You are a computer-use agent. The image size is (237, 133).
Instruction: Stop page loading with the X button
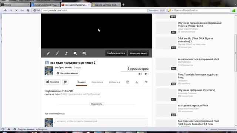pos(16,10)
